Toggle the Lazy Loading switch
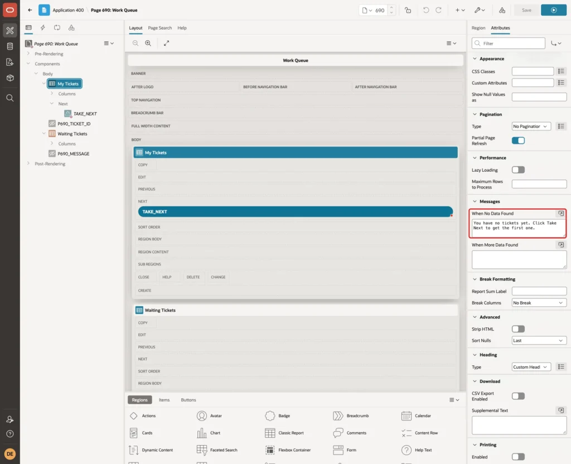The height and width of the screenshot is (464, 571). pos(518,170)
